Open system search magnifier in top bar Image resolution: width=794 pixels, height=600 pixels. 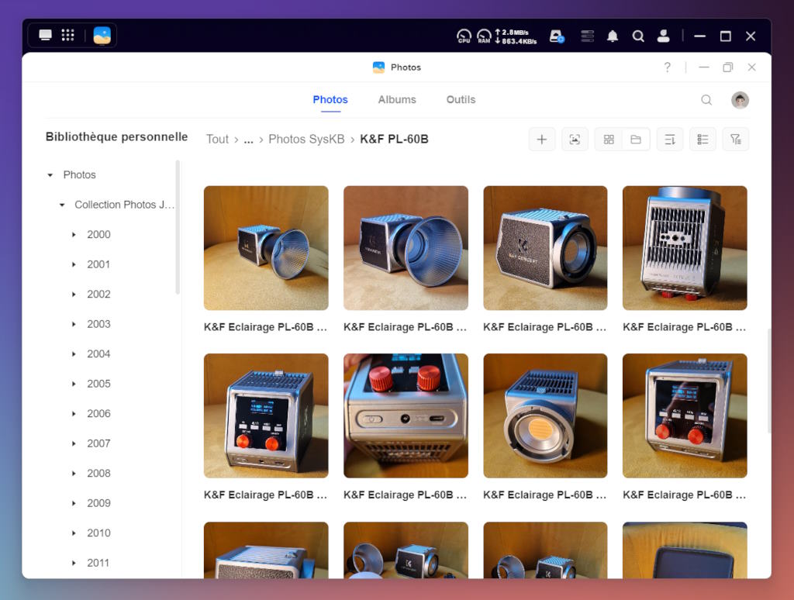(x=638, y=36)
